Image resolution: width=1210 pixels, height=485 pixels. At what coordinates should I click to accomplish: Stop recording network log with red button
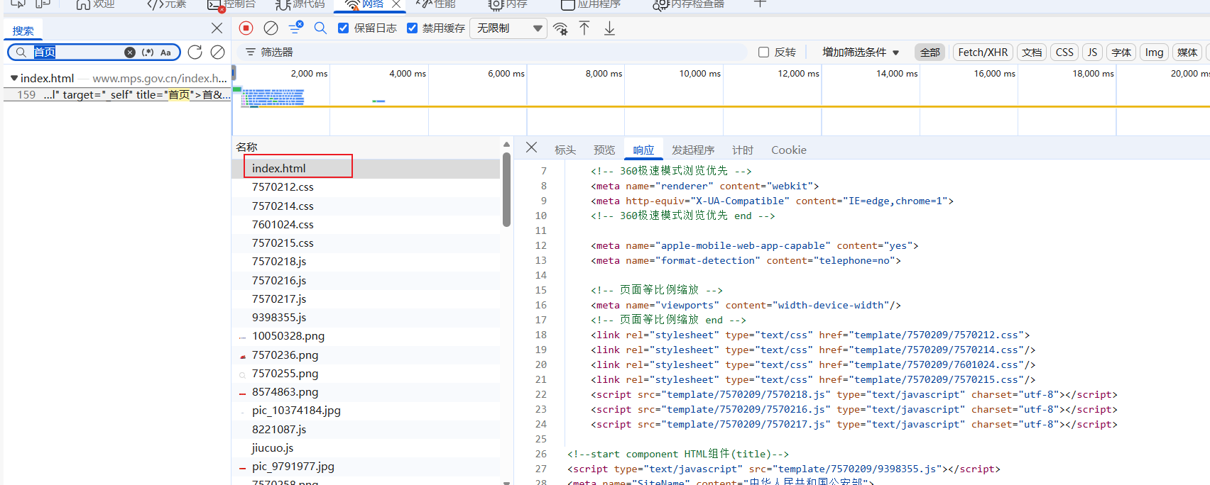coord(246,28)
